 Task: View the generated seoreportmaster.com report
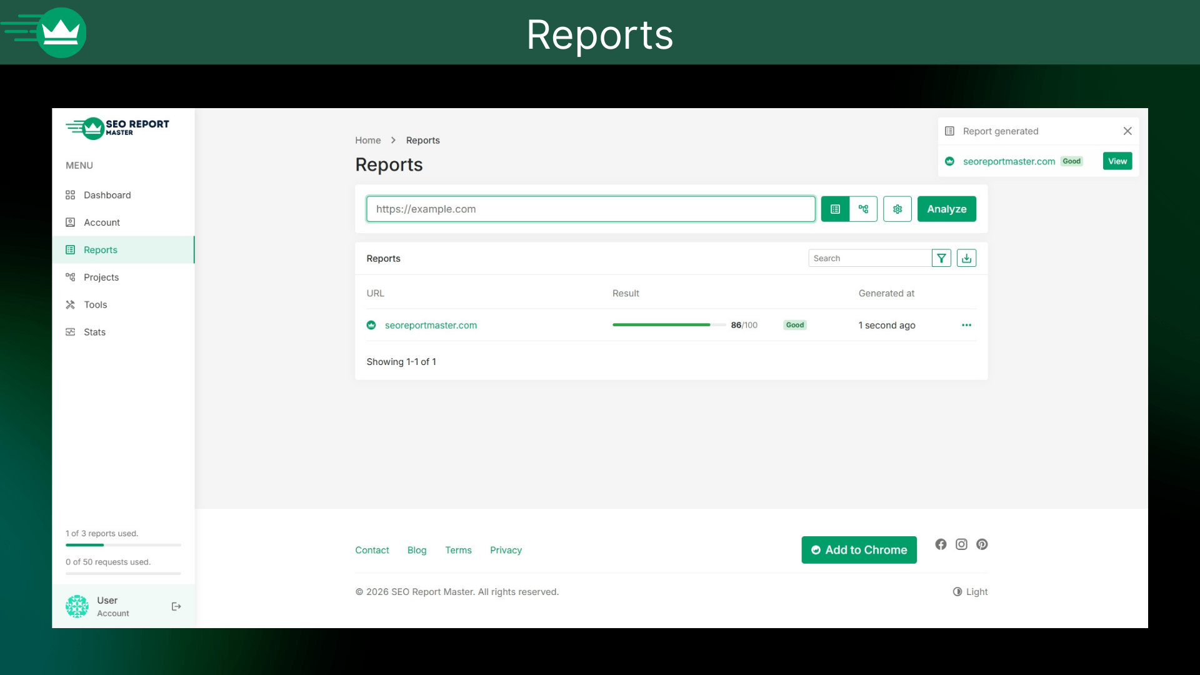point(1117,161)
